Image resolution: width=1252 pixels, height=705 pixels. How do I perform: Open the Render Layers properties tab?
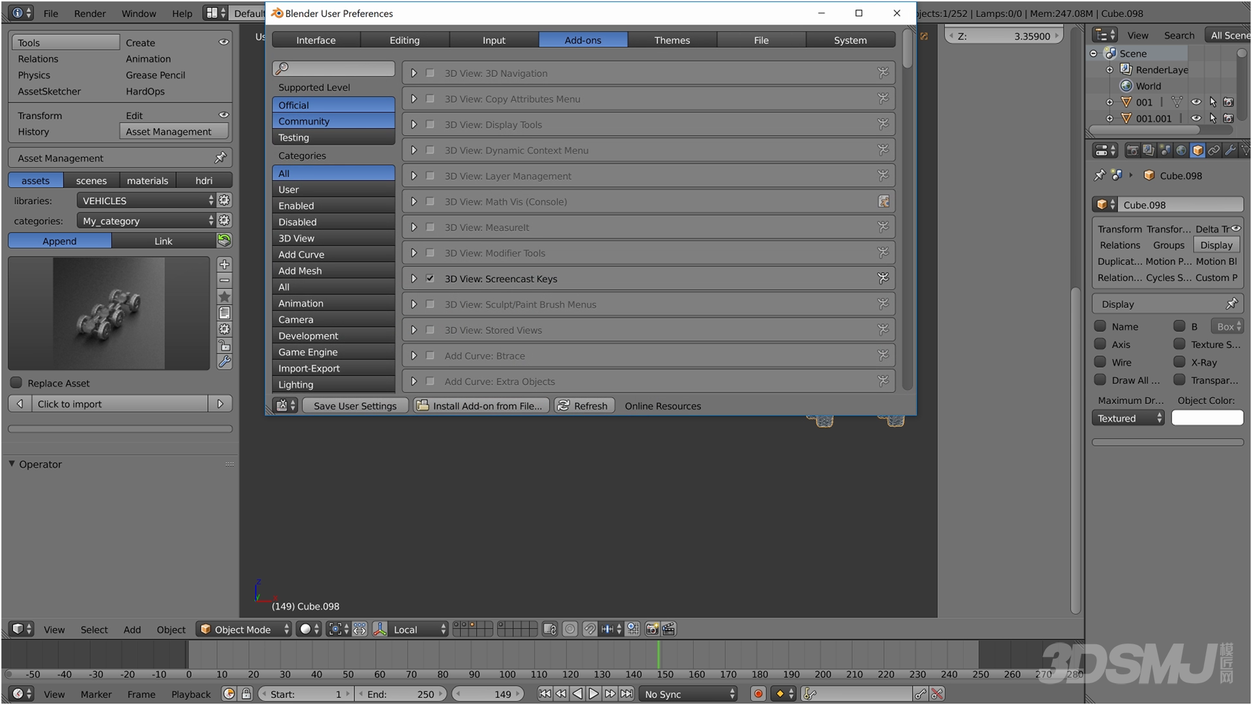tap(1148, 150)
